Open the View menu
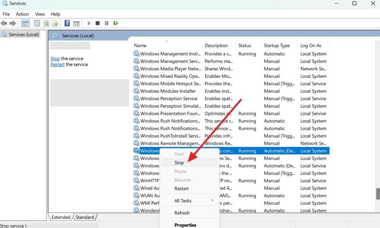The width and height of the screenshot is (380, 228). click(40, 14)
